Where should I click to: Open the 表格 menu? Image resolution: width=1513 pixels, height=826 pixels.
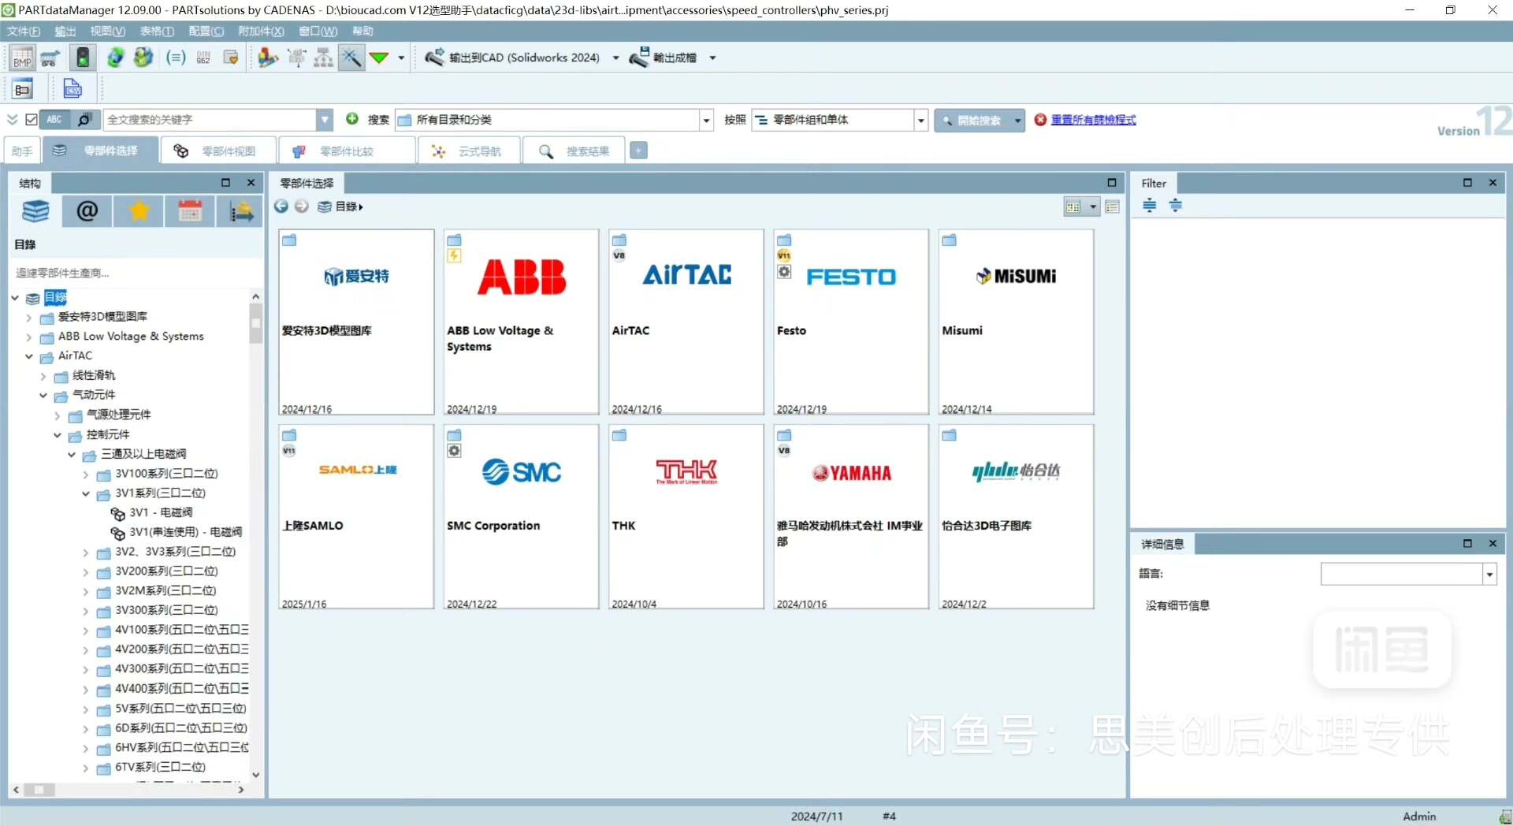(x=156, y=32)
